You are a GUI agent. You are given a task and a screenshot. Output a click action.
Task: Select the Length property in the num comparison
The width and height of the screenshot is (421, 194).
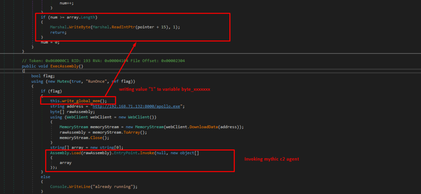[88, 17]
